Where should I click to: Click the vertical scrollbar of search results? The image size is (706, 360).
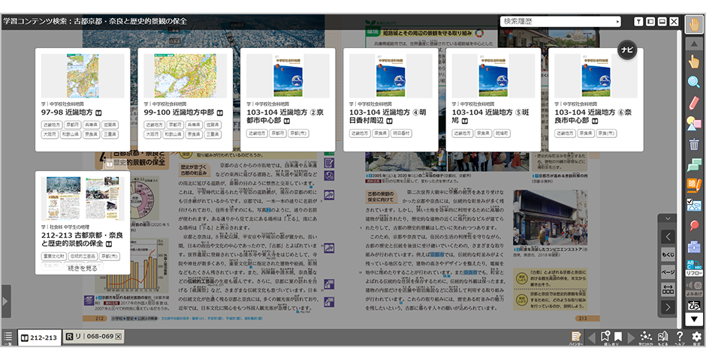pos(679,180)
